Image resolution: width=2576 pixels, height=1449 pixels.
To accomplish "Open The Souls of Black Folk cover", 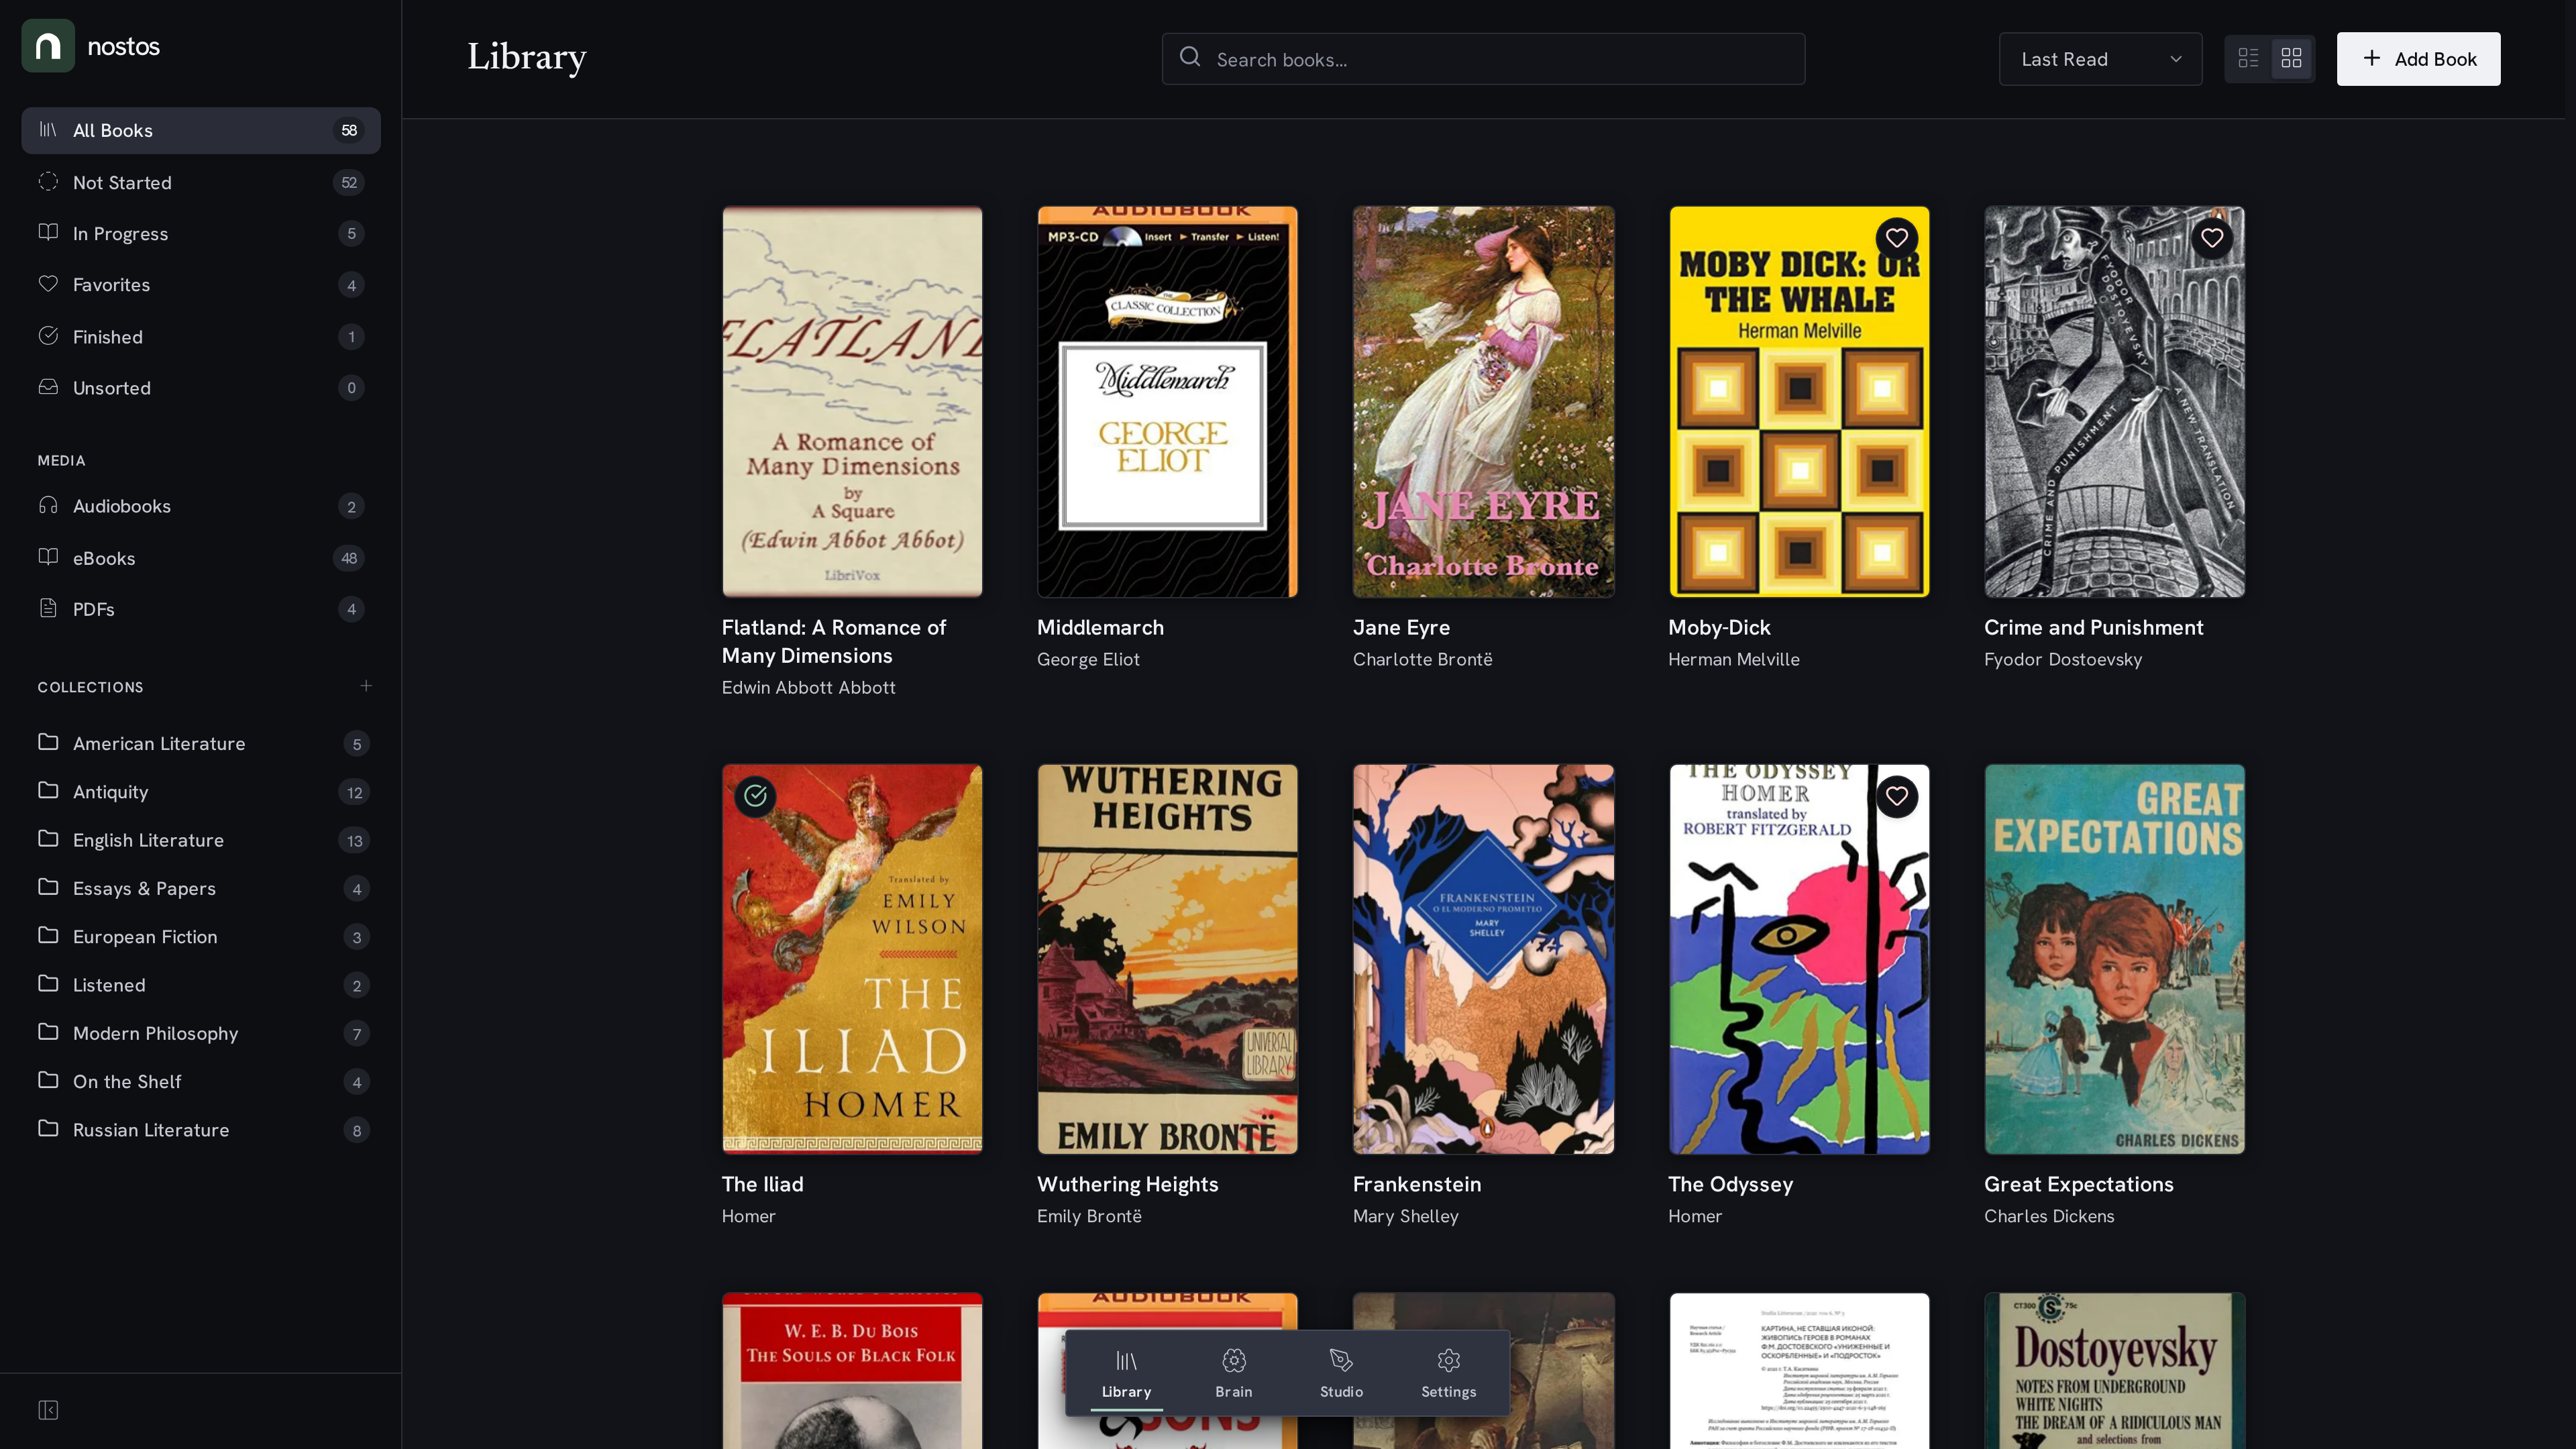I will pyautogui.click(x=852, y=1370).
